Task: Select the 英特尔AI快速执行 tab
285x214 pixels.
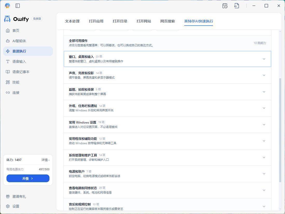Action: click(198, 21)
